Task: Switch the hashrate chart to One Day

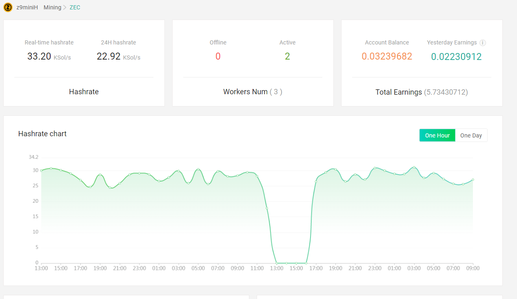Action: tap(471, 135)
